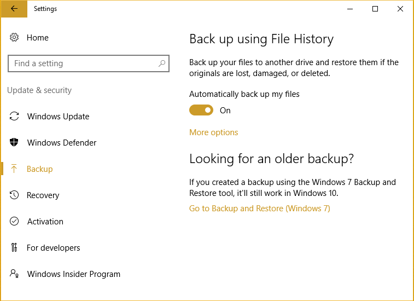Click the For developers tools icon

[14, 247]
